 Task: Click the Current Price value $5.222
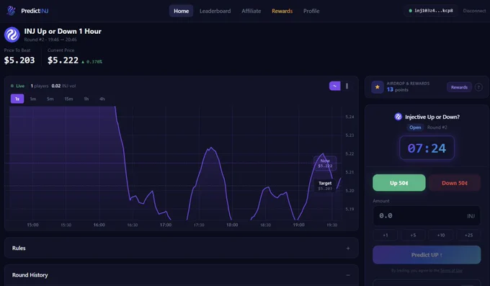click(x=63, y=60)
